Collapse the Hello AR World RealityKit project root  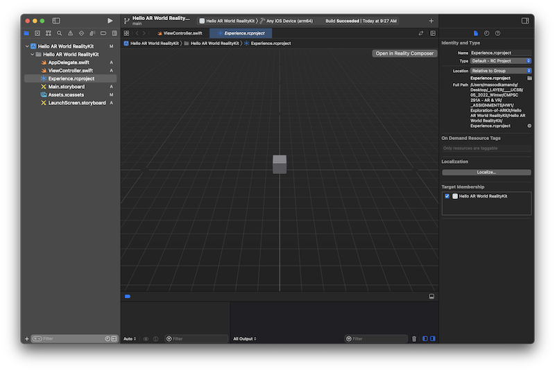[26, 46]
